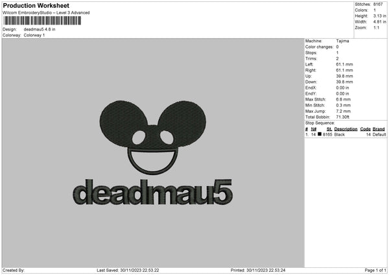Click the 'Created By:' footer label

(x=14, y=270)
